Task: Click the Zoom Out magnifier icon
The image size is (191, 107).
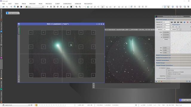Action: (x=80, y=7)
